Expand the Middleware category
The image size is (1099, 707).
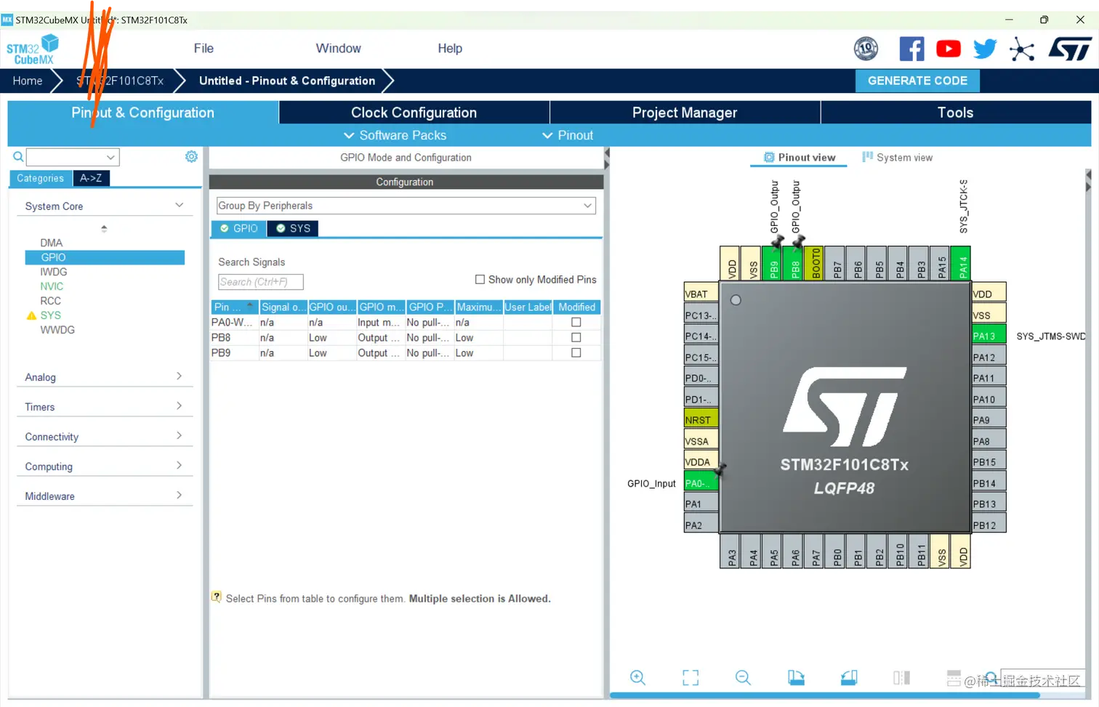click(x=105, y=496)
